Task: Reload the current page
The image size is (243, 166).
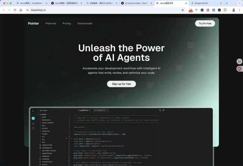Action: click(x=15, y=10)
